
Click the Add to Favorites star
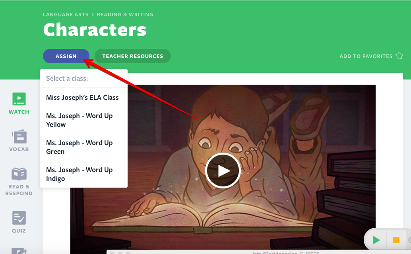[x=399, y=56]
